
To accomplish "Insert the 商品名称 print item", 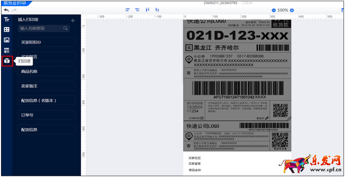I will coord(47,71).
